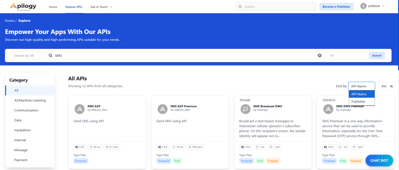
Task: Clear the SMS search text with the X icon
Action: point(320,56)
